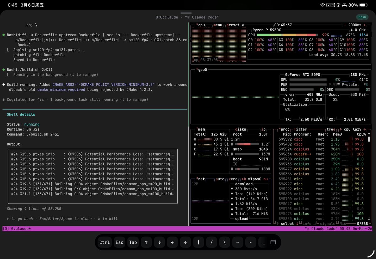This screenshot has height=259, width=376.
Task: Cycle the btop preset option
Action: click(x=233, y=25)
